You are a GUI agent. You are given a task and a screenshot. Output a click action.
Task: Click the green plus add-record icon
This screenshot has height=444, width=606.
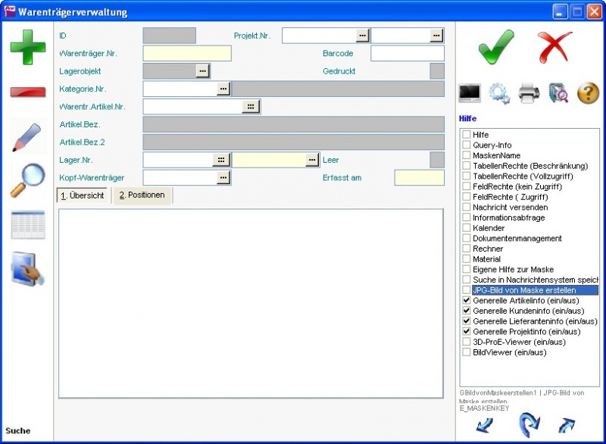point(27,48)
